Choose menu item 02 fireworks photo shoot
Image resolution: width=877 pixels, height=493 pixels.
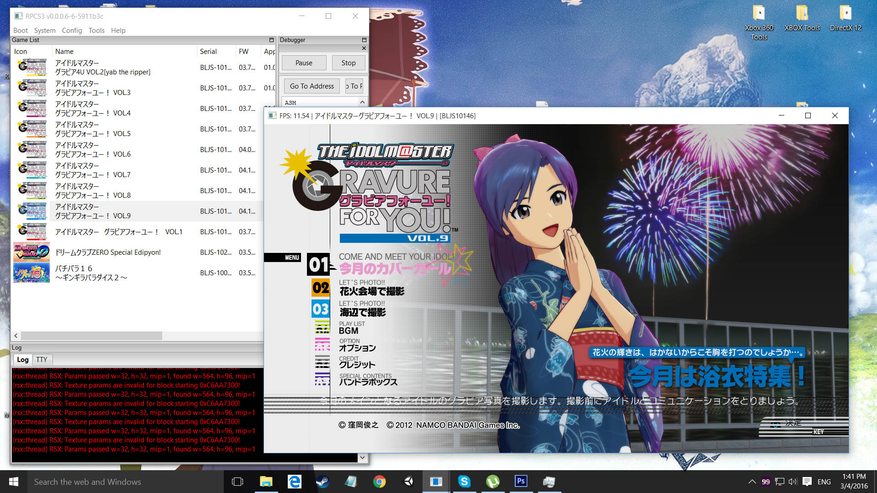(x=359, y=288)
